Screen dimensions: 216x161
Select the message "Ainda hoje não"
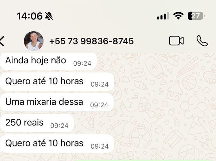point(48,61)
